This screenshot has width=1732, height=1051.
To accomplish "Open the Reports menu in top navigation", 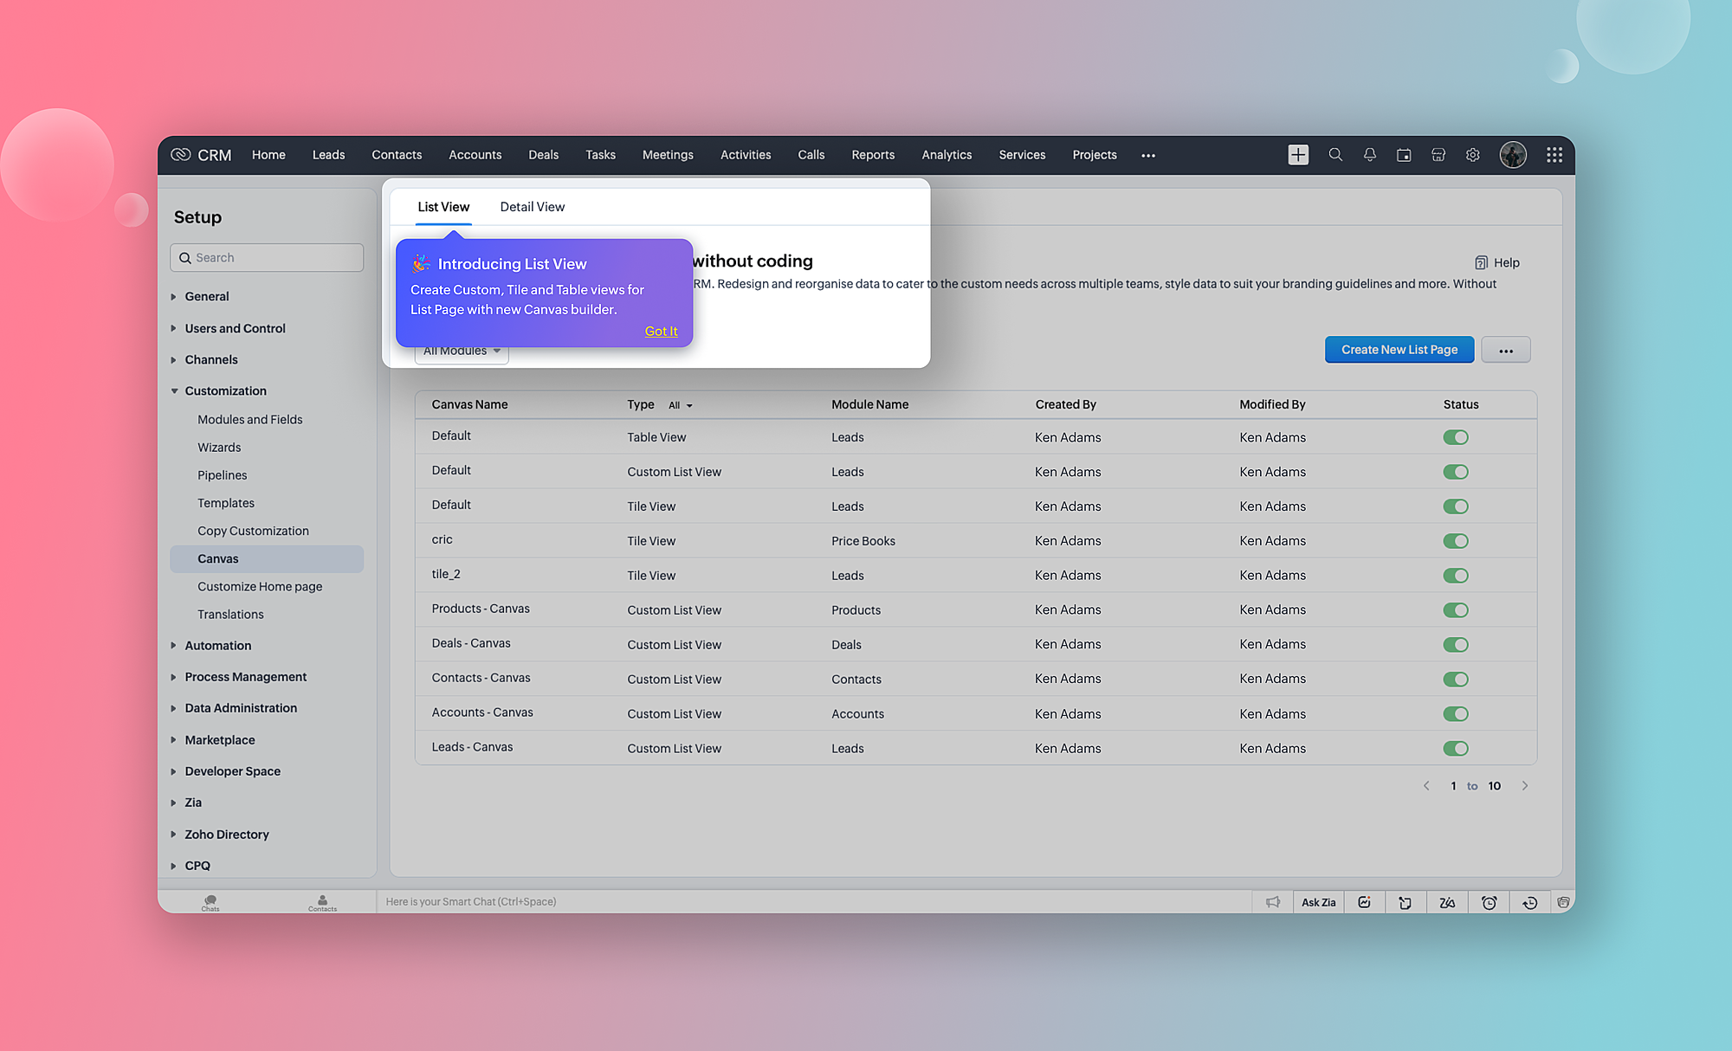I will [872, 155].
